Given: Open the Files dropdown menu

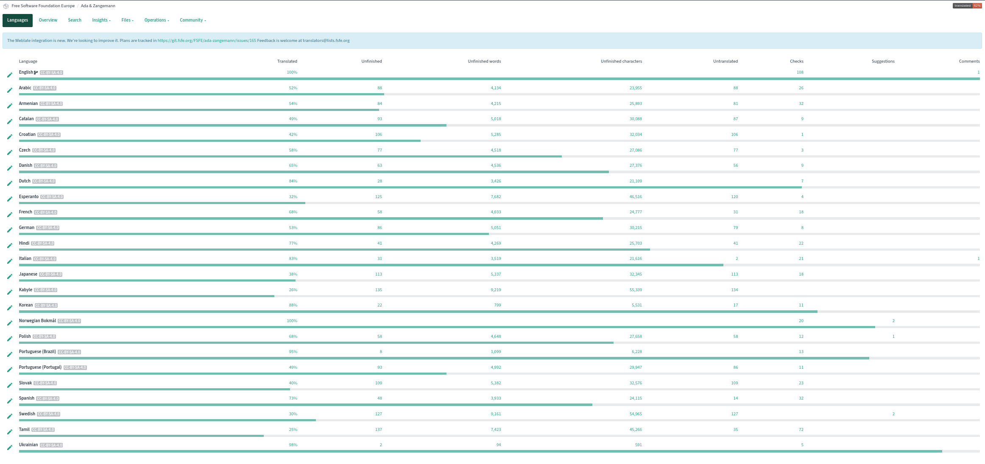Looking at the screenshot, I should 127,20.
